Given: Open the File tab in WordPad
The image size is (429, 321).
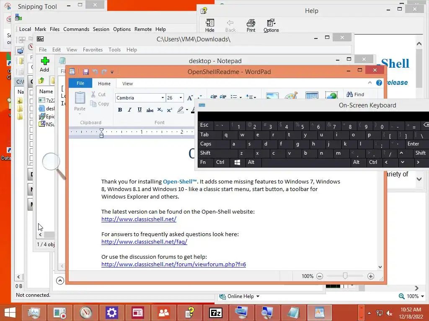Looking at the screenshot, I should tap(80, 83).
